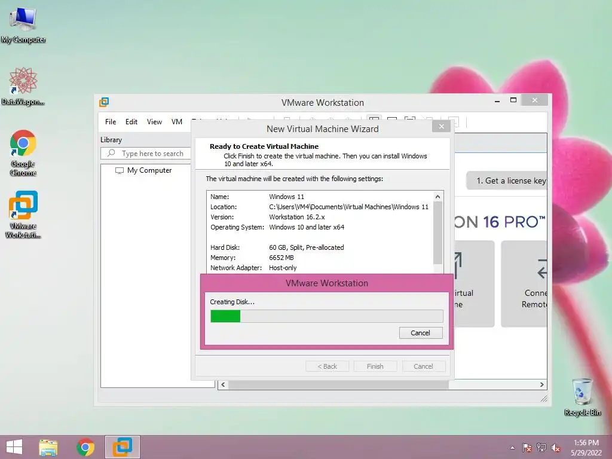The image size is (612, 459).
Task: Click the network adapter value 'Host-only'
Action: (283, 268)
